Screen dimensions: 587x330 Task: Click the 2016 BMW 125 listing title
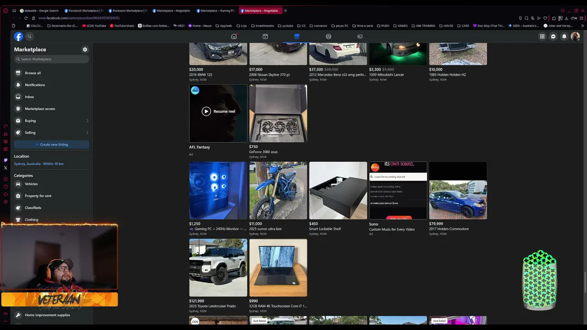click(x=201, y=75)
